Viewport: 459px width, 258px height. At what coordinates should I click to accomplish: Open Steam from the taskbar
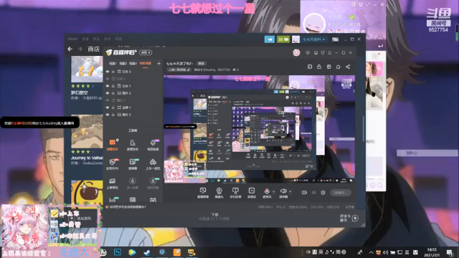point(147,252)
